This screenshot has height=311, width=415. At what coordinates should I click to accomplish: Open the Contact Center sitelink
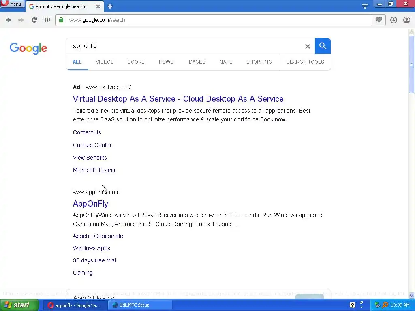click(92, 145)
